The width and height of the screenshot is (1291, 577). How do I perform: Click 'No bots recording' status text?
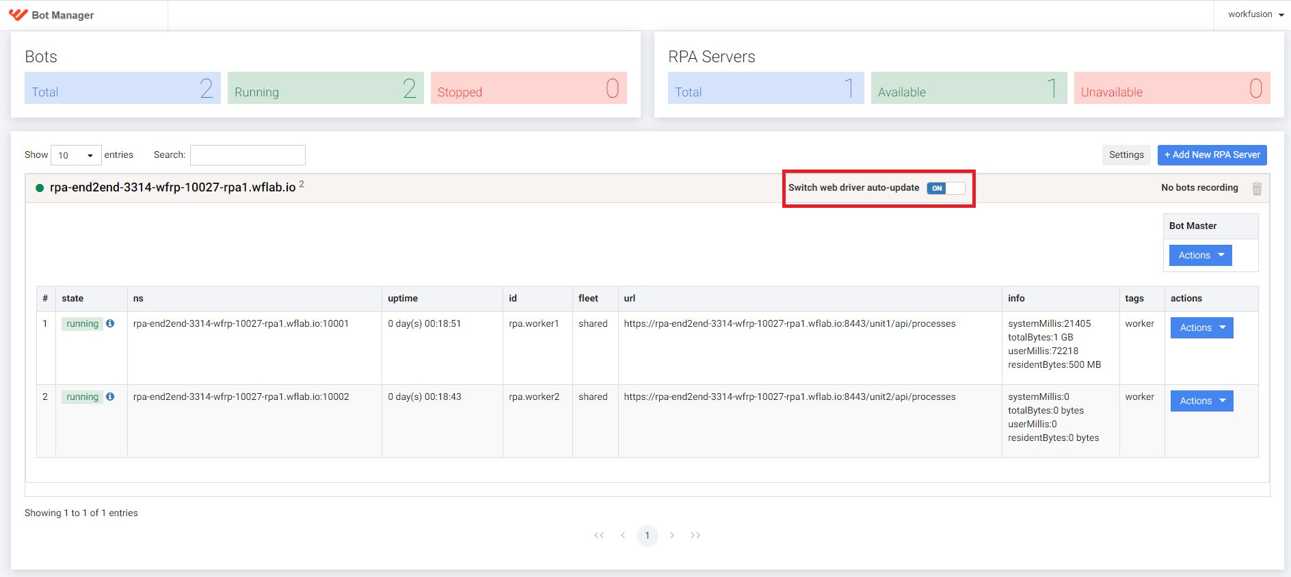point(1199,187)
